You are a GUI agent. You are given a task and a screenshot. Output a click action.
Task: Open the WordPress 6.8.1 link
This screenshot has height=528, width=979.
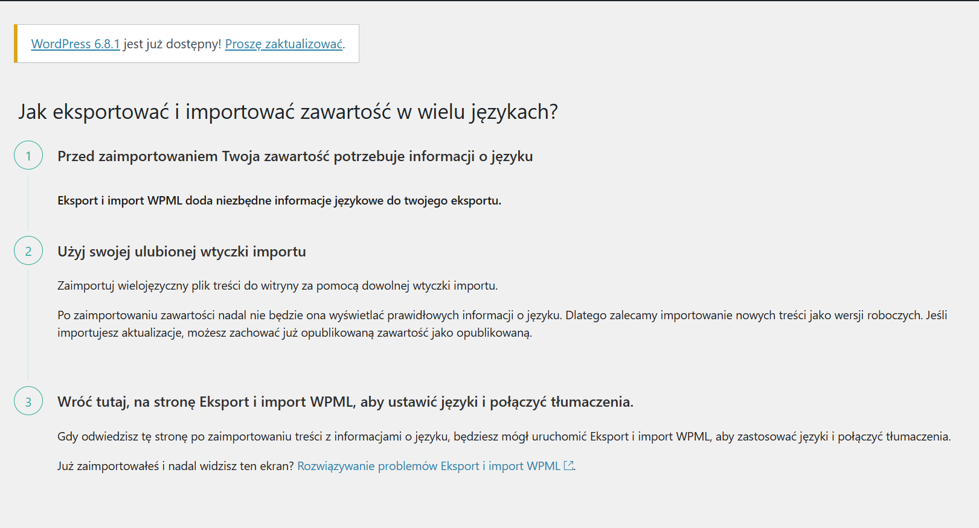click(x=75, y=44)
